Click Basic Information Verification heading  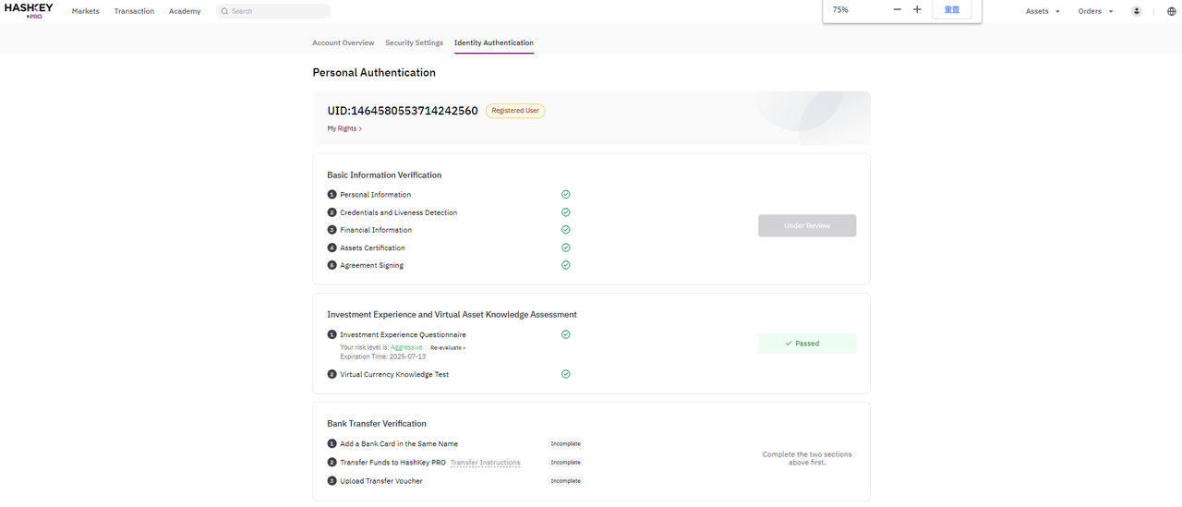tap(384, 175)
